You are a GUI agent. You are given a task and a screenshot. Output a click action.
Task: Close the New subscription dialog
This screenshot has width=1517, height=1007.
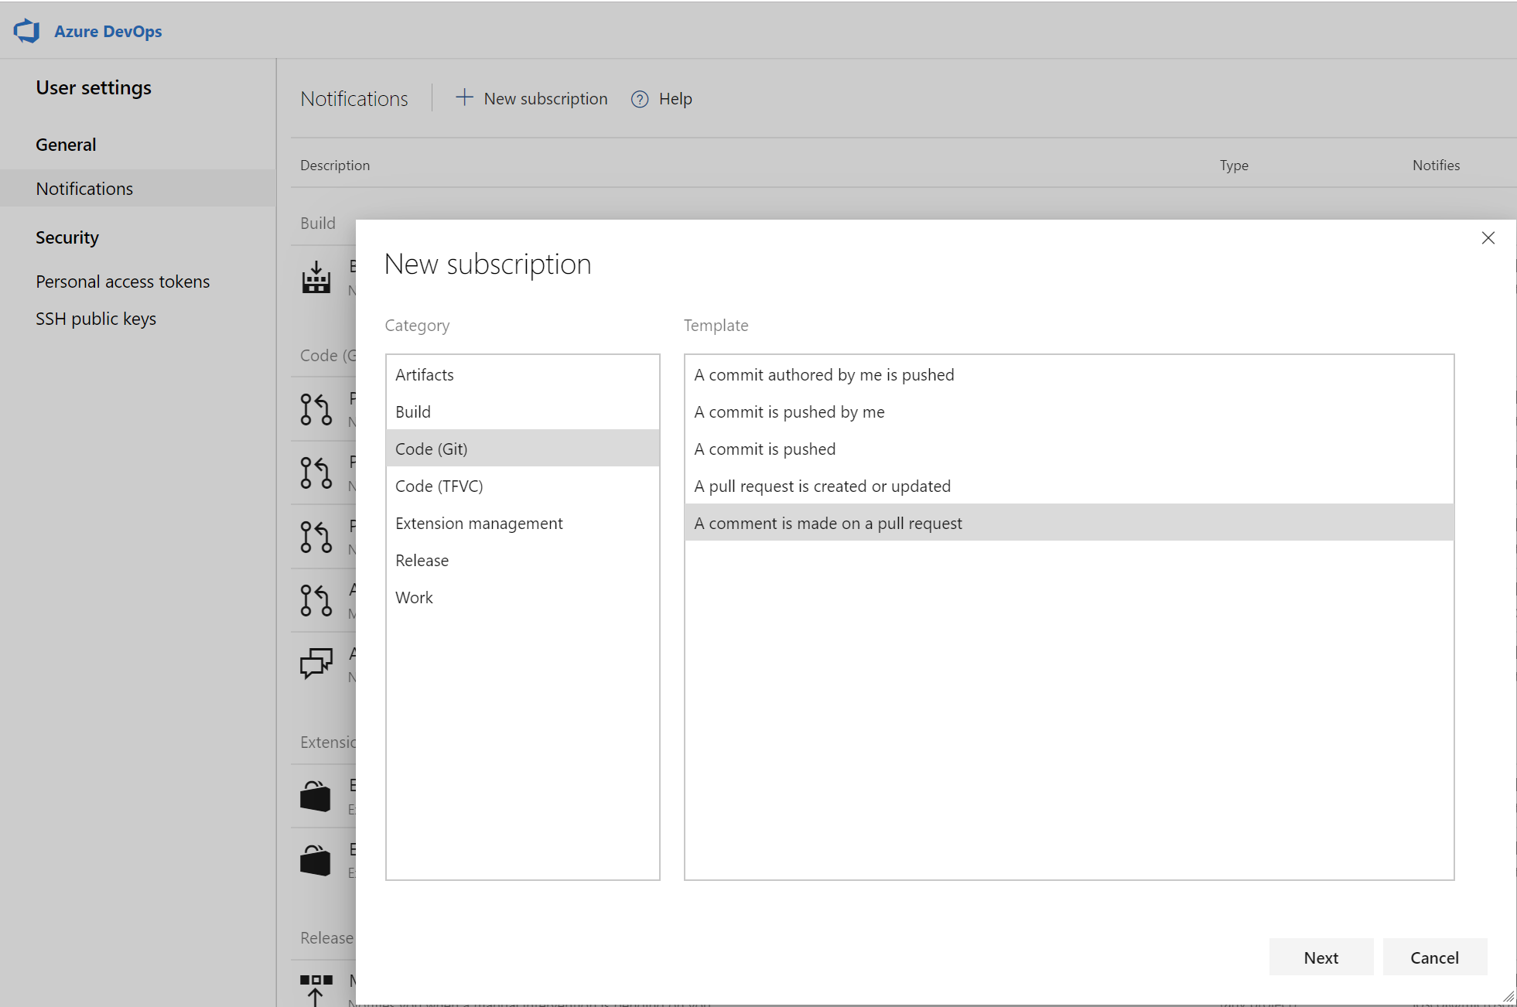(1489, 237)
